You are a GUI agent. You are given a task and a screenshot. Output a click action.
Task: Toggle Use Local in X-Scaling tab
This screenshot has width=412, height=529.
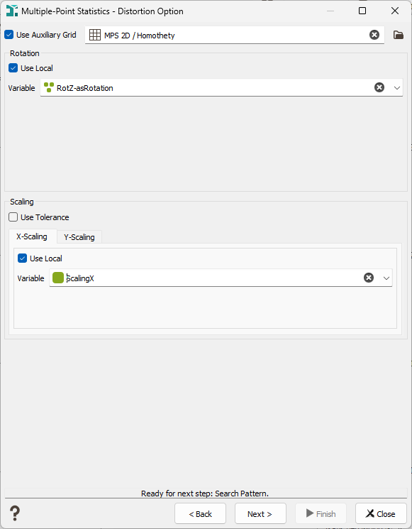tap(22, 258)
